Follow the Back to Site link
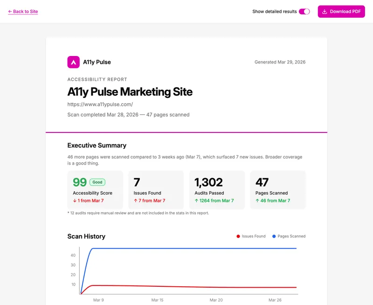Screen dimensions: 373x305 click(24, 12)
